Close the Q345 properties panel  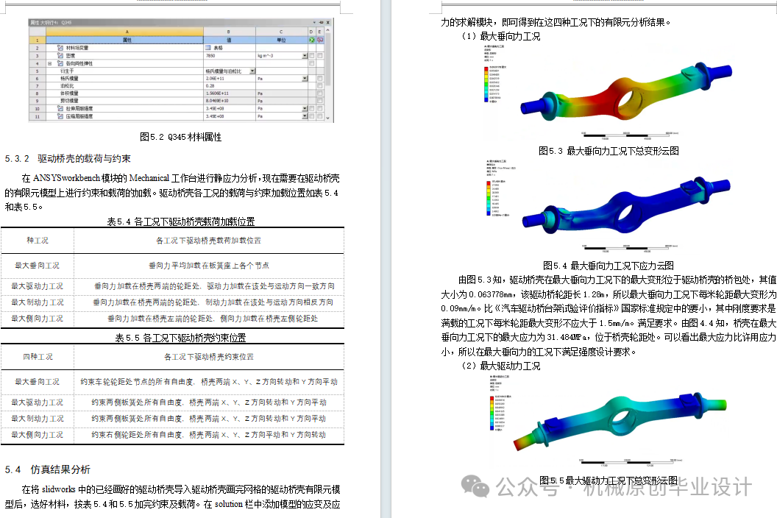[327, 22]
